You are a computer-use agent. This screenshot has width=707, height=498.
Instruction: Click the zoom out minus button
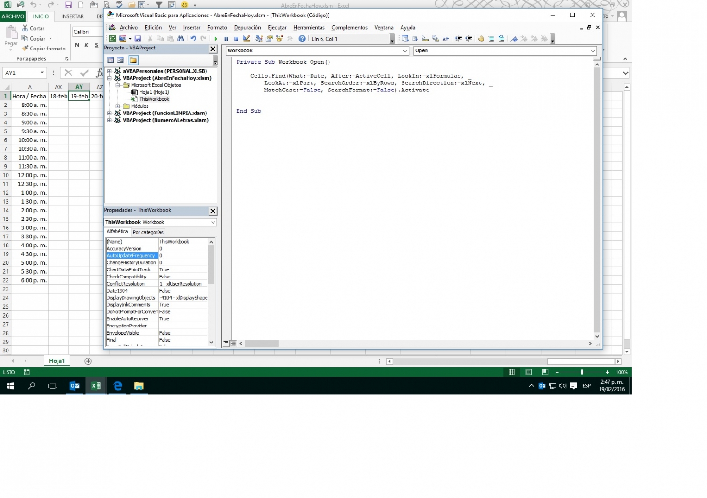557,372
